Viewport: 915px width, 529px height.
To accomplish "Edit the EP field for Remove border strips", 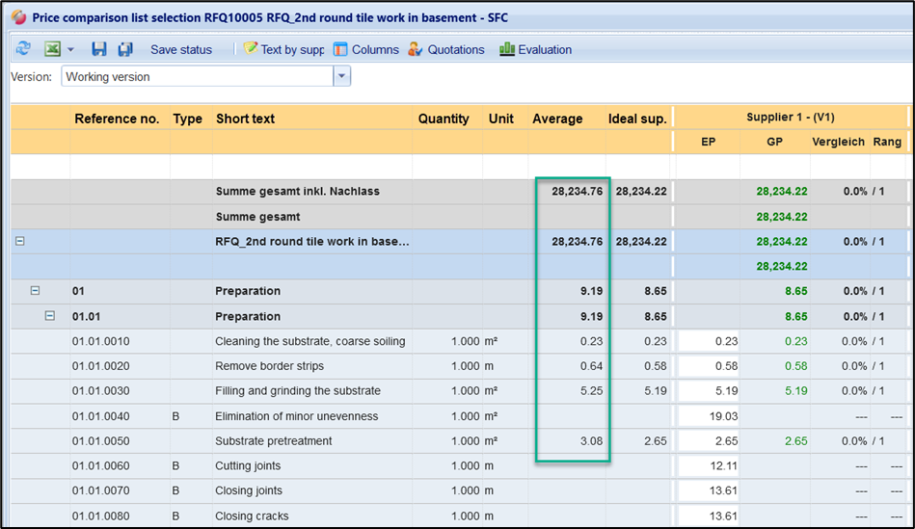I will 708,366.
